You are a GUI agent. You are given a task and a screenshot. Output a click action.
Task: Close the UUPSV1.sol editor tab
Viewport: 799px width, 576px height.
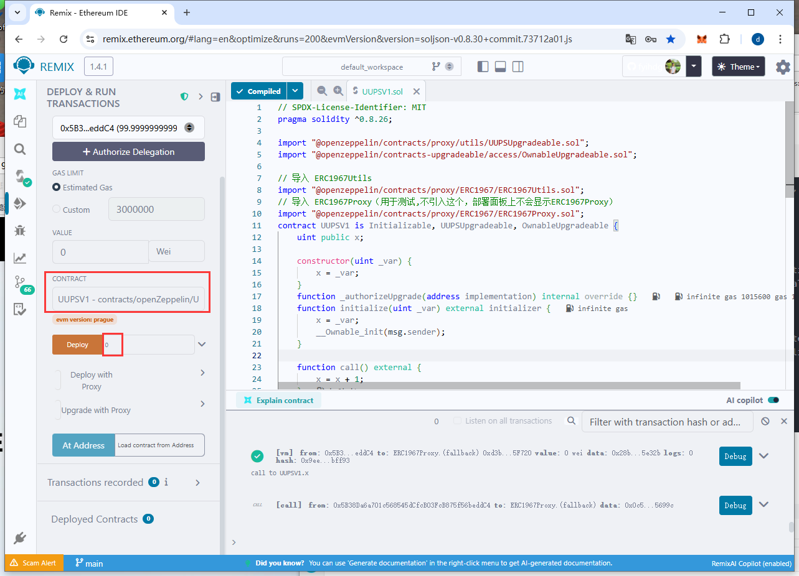(417, 91)
